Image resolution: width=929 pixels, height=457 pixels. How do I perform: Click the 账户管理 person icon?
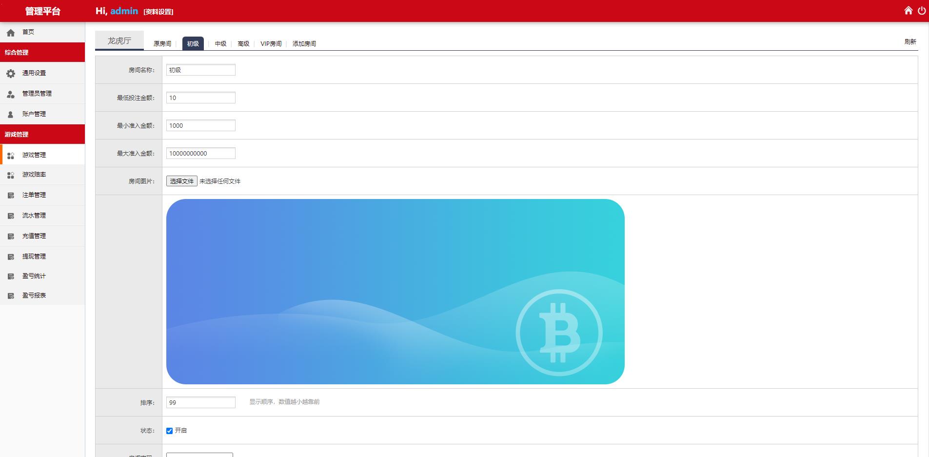click(11, 115)
